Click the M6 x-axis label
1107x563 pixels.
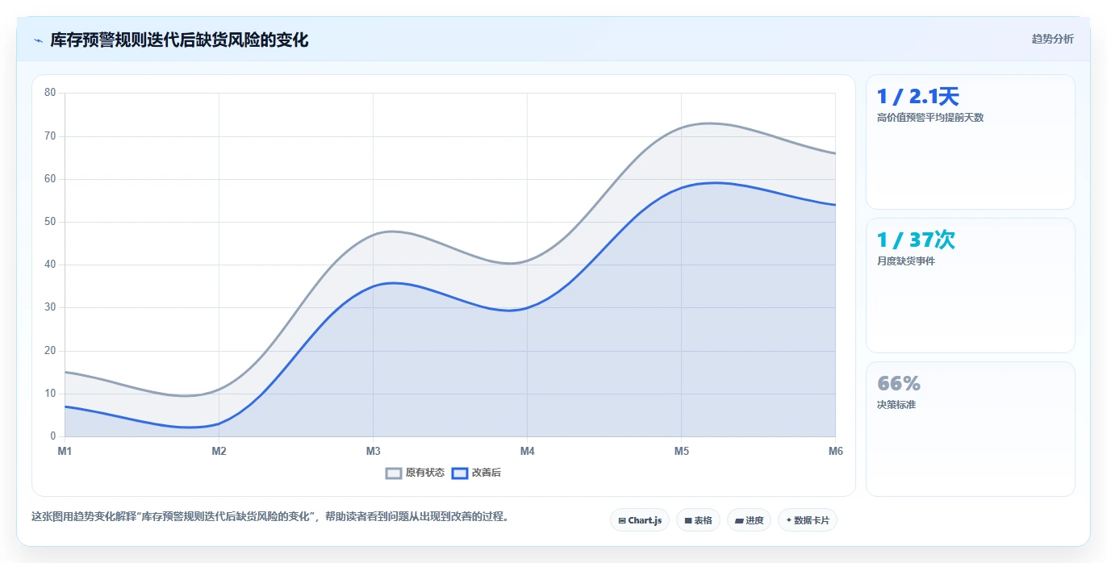(x=835, y=451)
